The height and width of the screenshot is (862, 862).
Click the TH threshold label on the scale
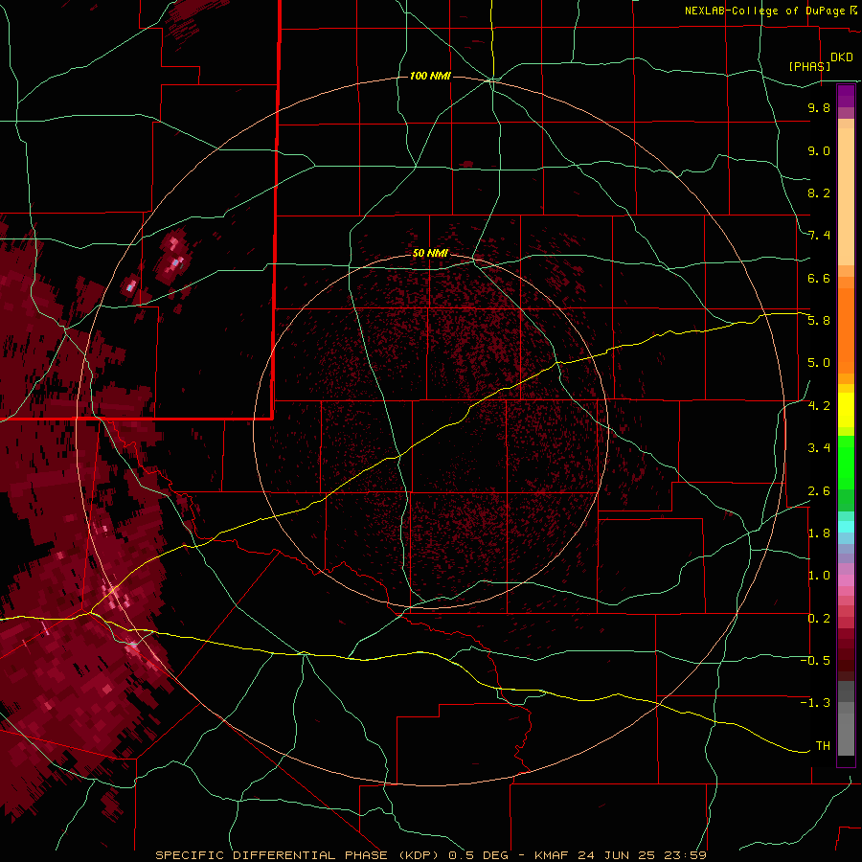[823, 745]
